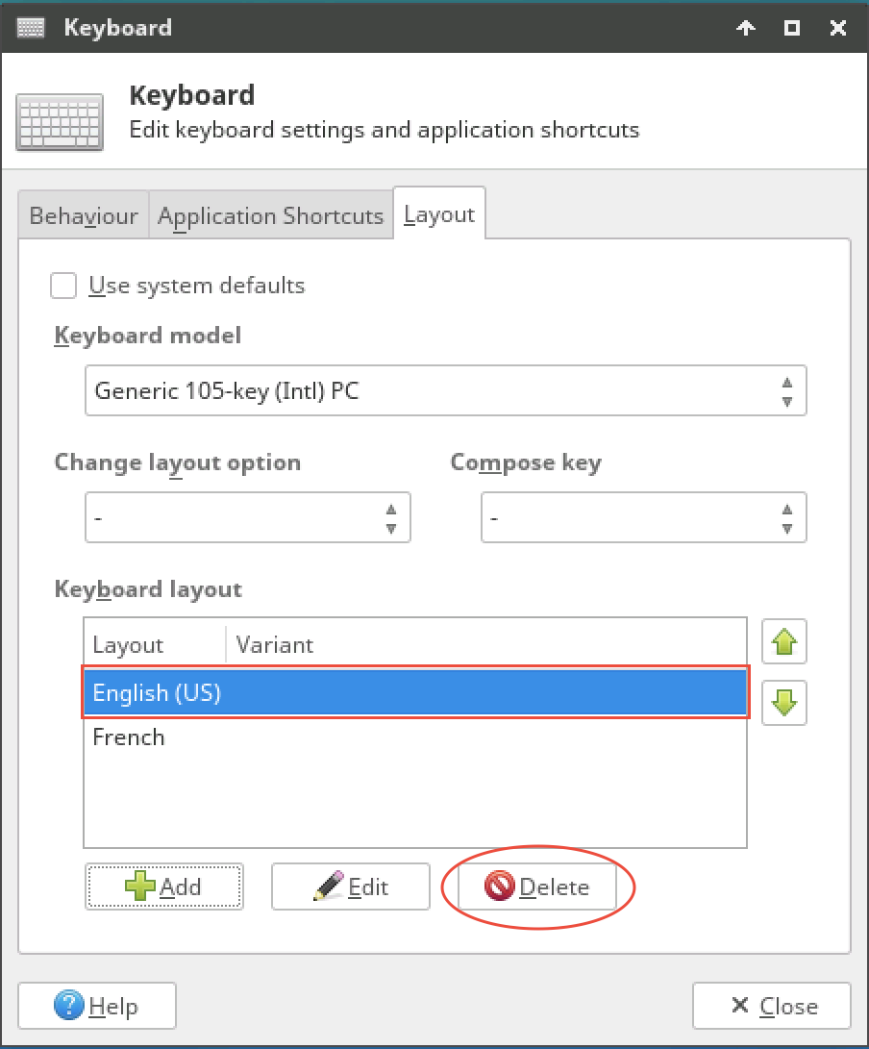Close the Keyboard settings dialog
Viewport: 869px width, 1049px height.
[x=771, y=1006]
